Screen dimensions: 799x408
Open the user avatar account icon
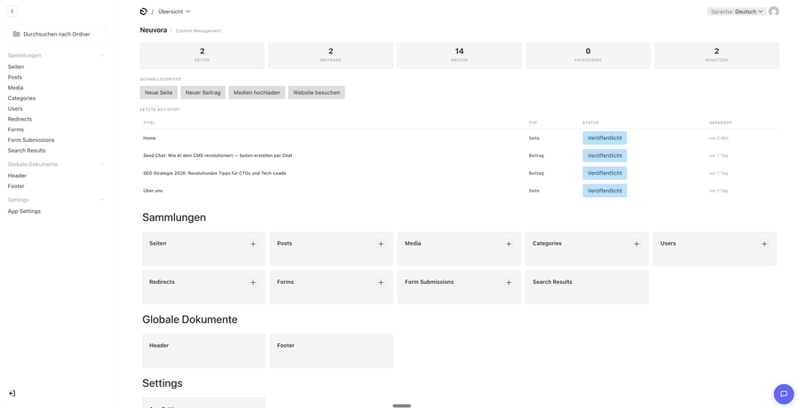coord(773,12)
